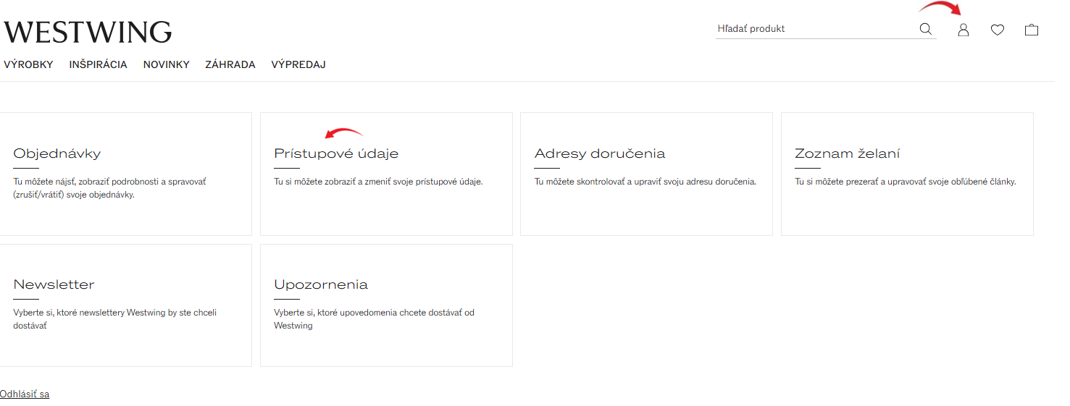Screen dimensions: 1070x406
Task: Focus the Hľadať produkt search field
Action: pos(815,29)
